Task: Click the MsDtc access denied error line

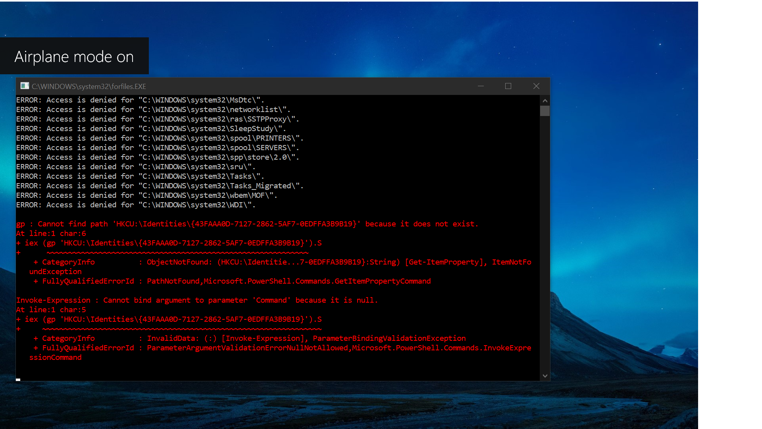Action: pyautogui.click(x=140, y=100)
